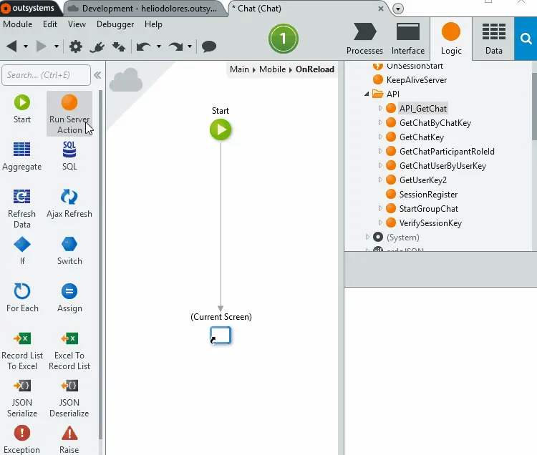537x455 pixels.
Task: Click the green 1-Click Publish button
Action: coord(284,39)
